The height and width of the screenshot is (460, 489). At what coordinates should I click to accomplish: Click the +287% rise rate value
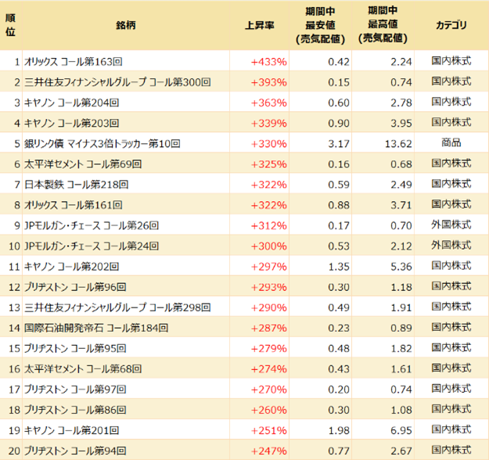point(269,328)
